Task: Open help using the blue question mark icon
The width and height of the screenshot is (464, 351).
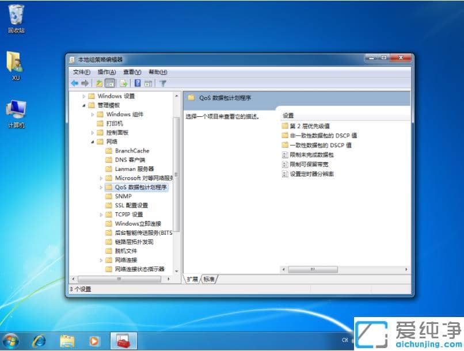Action: [136, 83]
